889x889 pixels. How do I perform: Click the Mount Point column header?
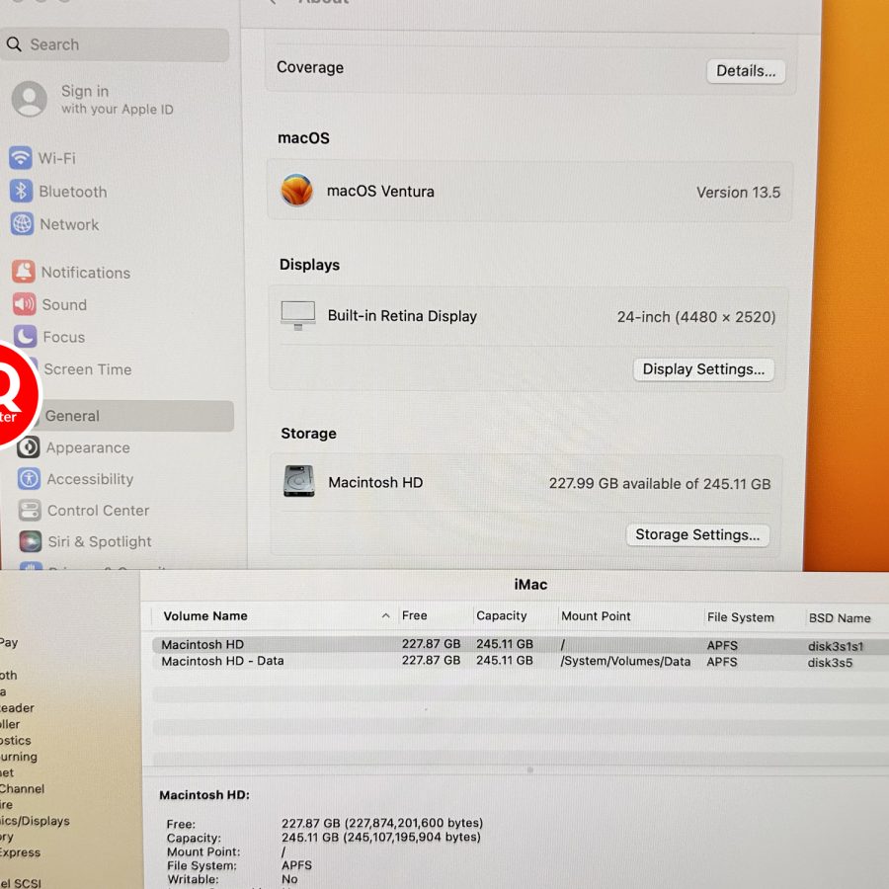point(596,616)
